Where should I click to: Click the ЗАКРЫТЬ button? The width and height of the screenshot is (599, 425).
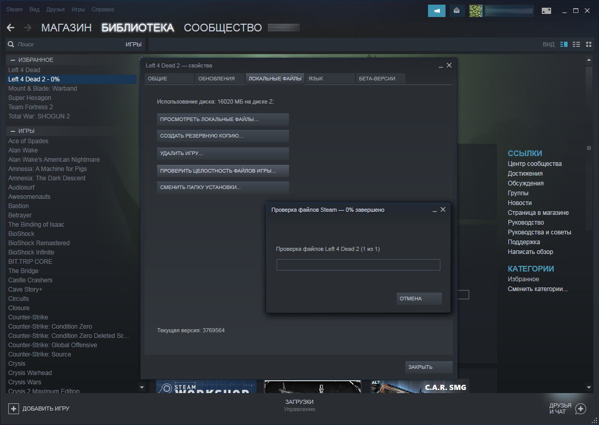tap(429, 367)
